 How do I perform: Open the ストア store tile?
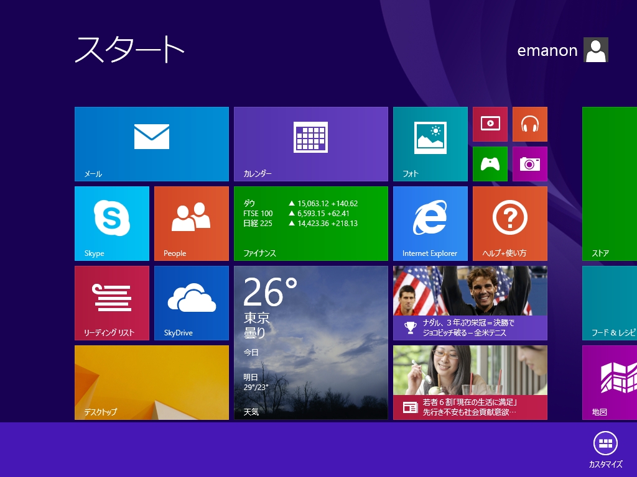[610, 184]
